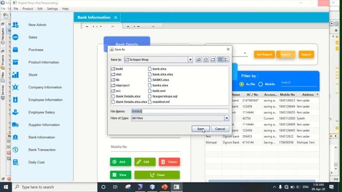Select the fxsupershops.sql file

pyautogui.click(x=162, y=96)
